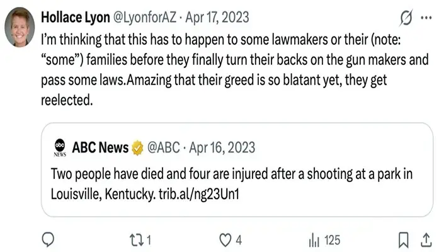Click the Apr 16, 2023 quoted date
The image size is (439, 252).
pyautogui.click(x=222, y=147)
